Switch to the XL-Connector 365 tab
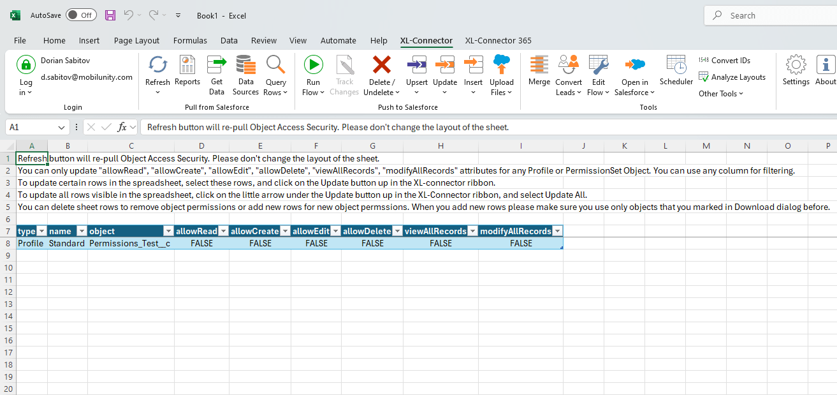Viewport: 837px width, 395px height. click(x=498, y=40)
